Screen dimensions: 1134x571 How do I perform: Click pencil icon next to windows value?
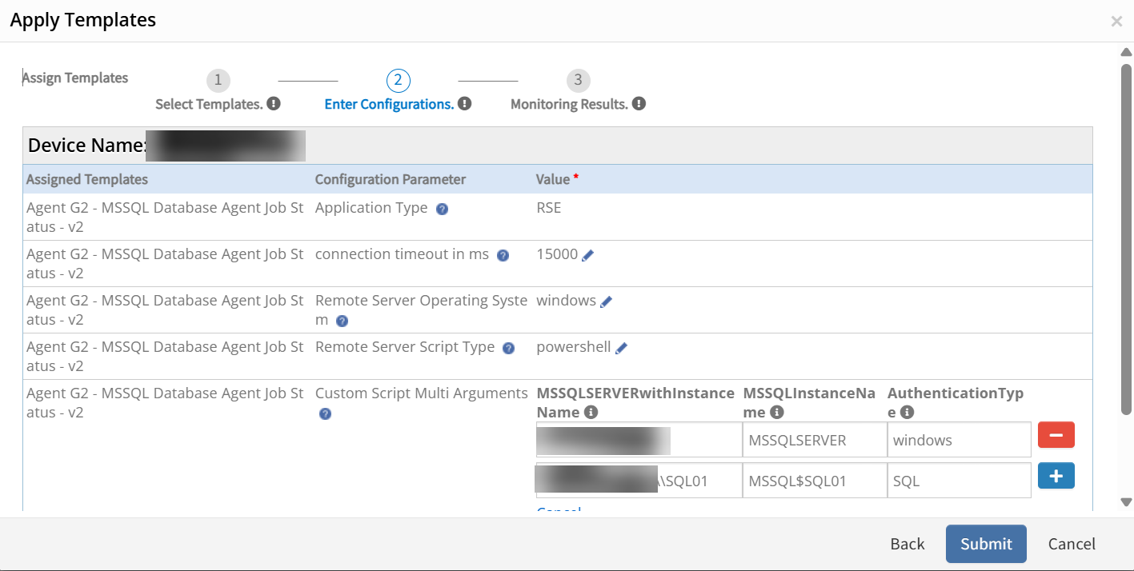(606, 301)
